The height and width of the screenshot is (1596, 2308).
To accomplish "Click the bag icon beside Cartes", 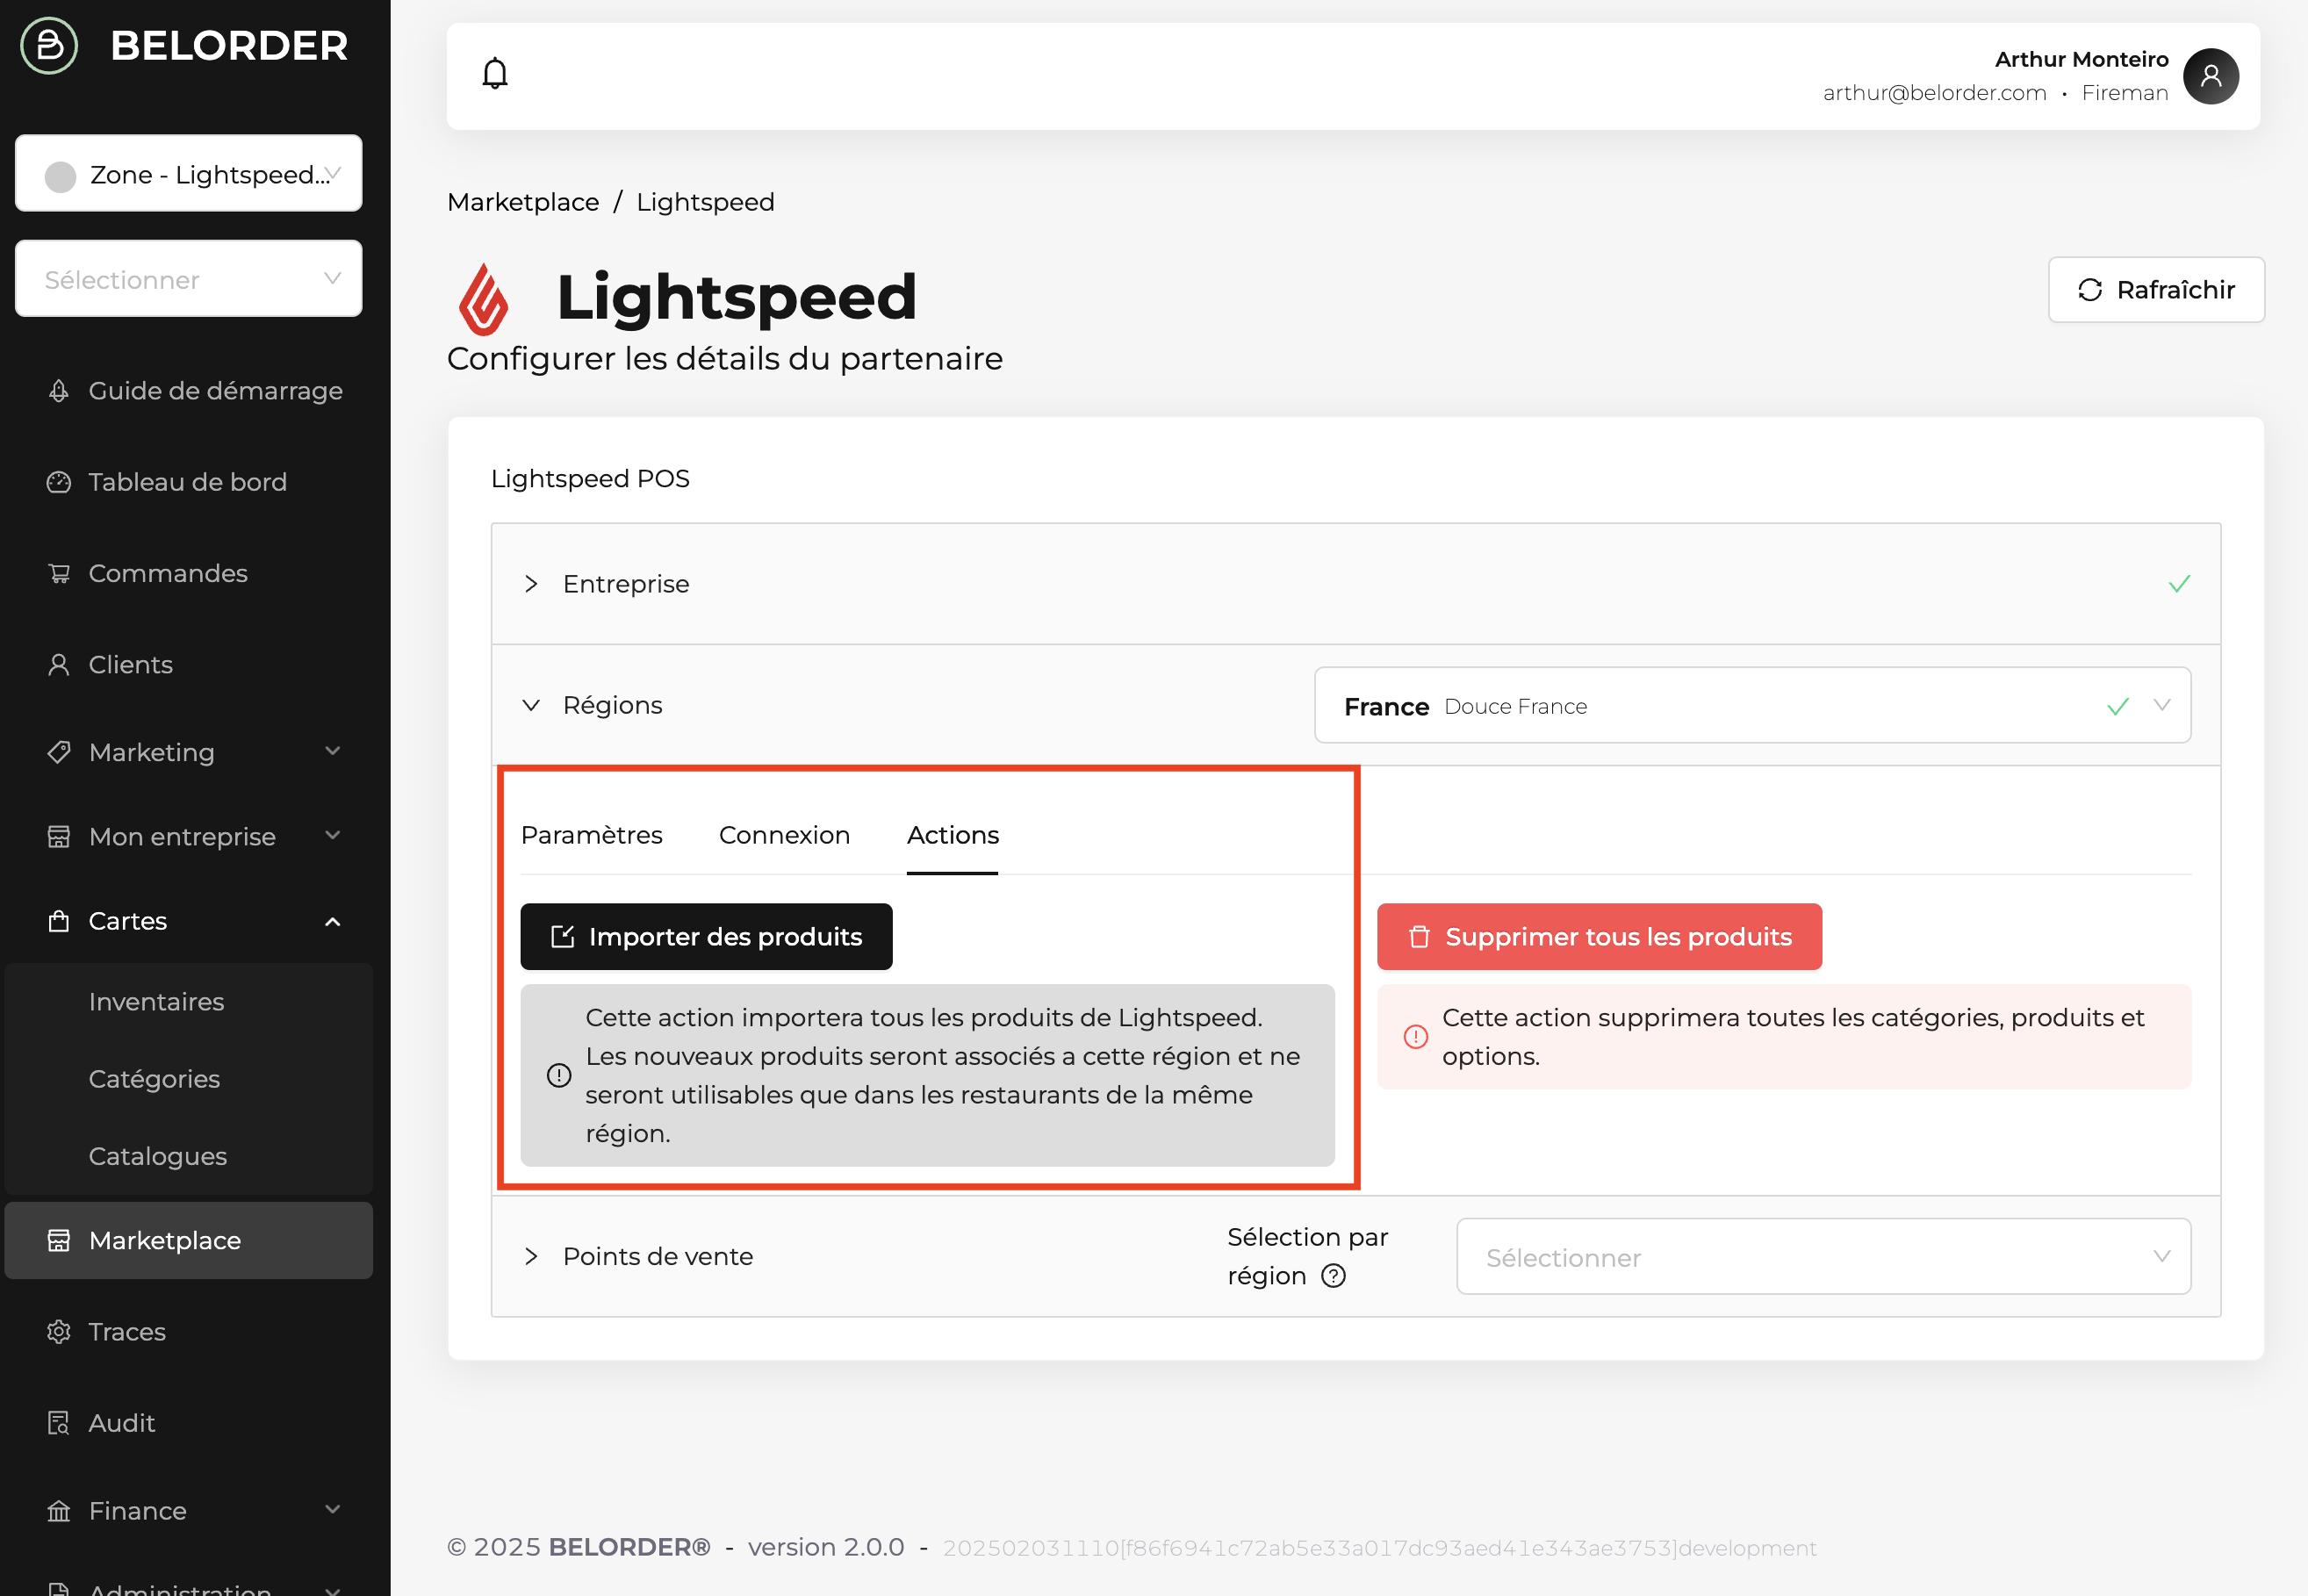I will coord(59,921).
